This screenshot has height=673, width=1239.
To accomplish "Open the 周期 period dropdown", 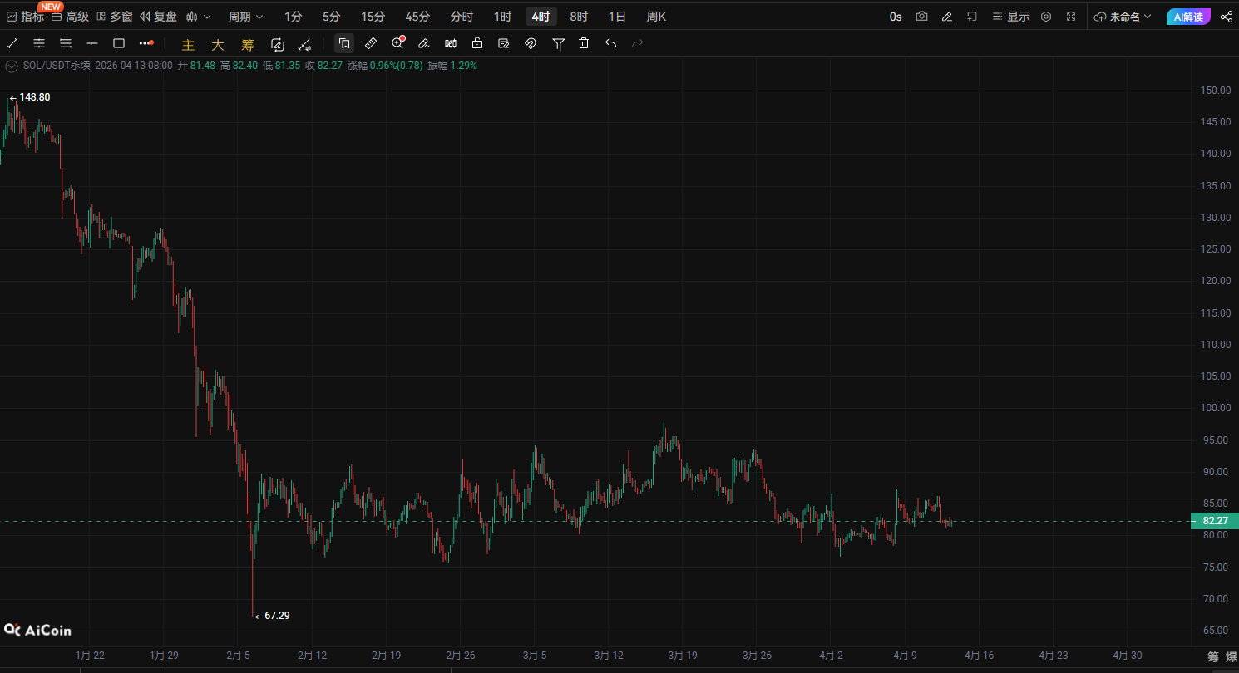I will [245, 17].
